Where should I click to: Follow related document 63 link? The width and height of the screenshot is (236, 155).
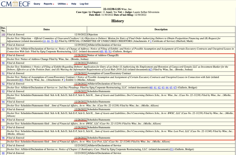point(163,87)
